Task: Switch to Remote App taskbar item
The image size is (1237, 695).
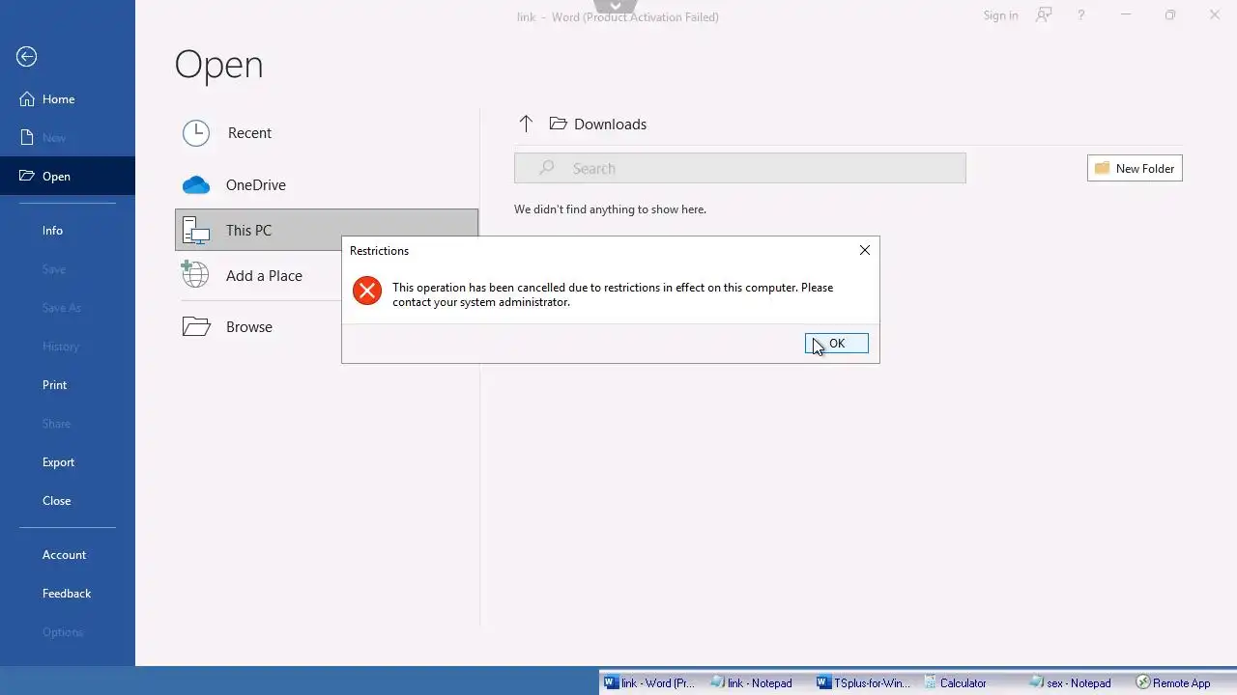Action: coord(1174,682)
